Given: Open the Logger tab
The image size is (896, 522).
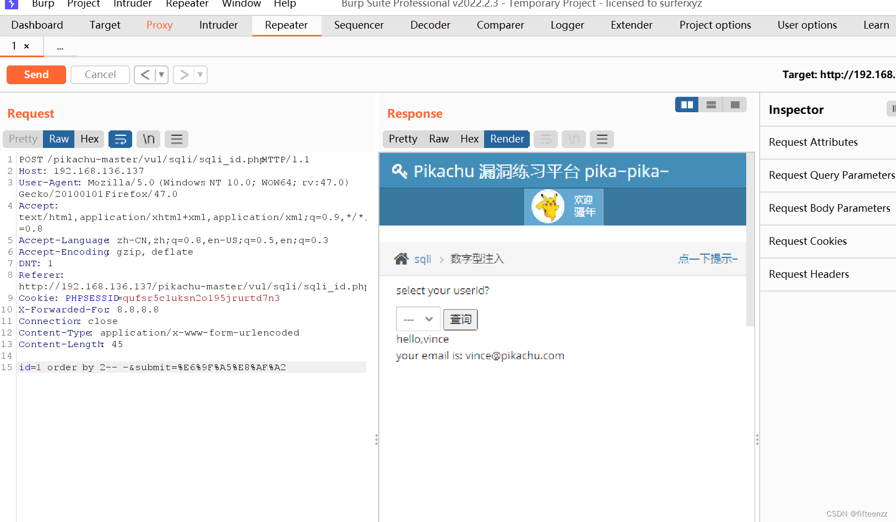Looking at the screenshot, I should [567, 25].
